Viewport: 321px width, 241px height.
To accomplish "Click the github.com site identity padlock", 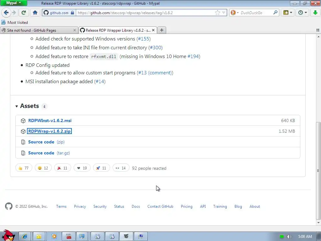I will 72,13.
